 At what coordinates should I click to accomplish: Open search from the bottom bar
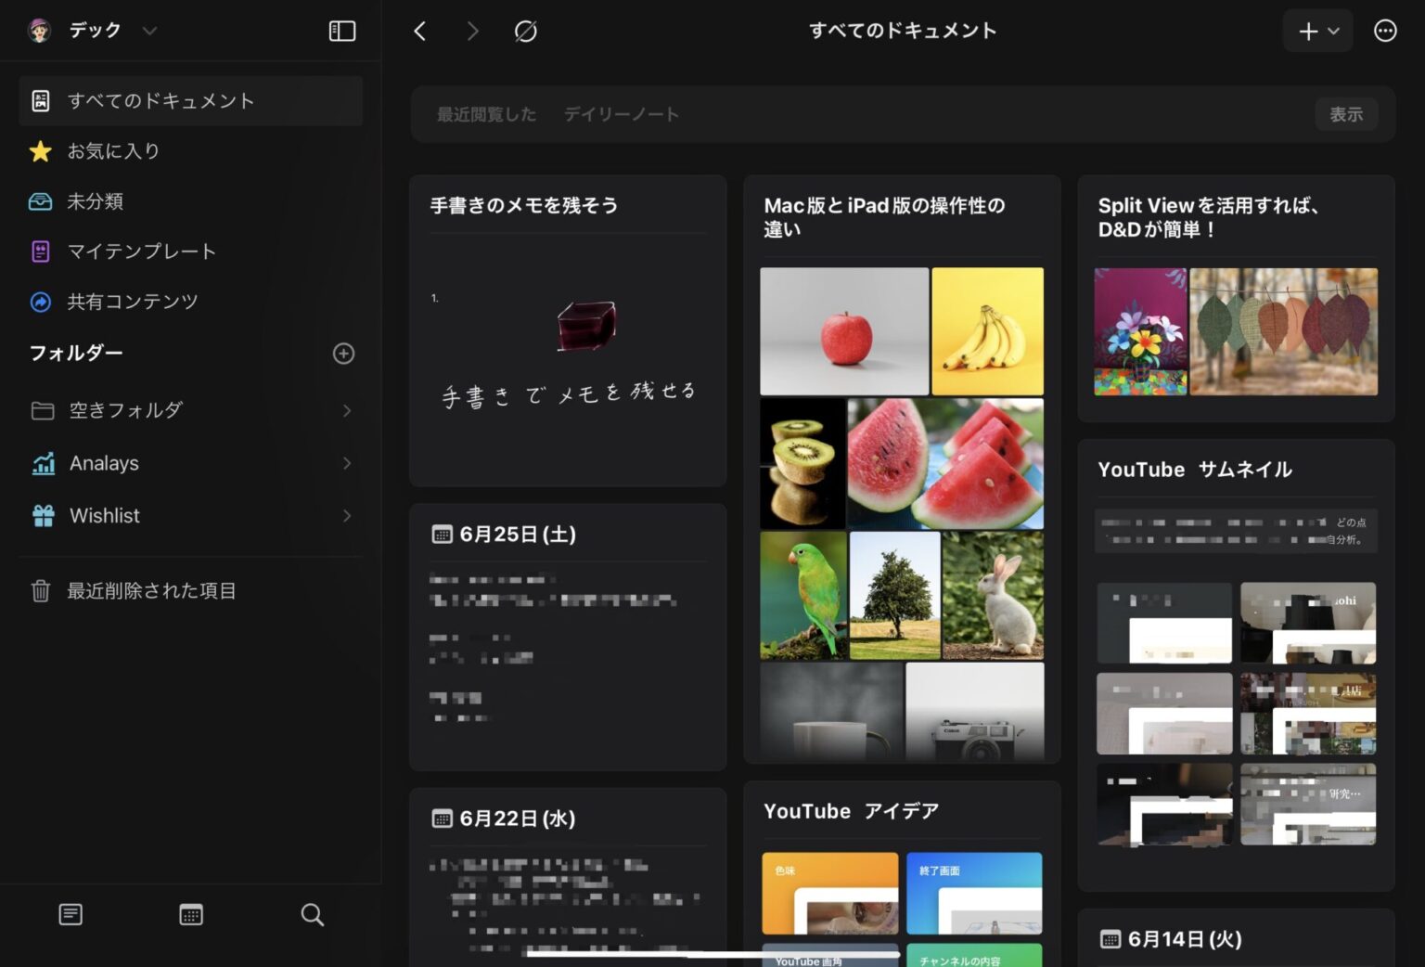point(312,914)
